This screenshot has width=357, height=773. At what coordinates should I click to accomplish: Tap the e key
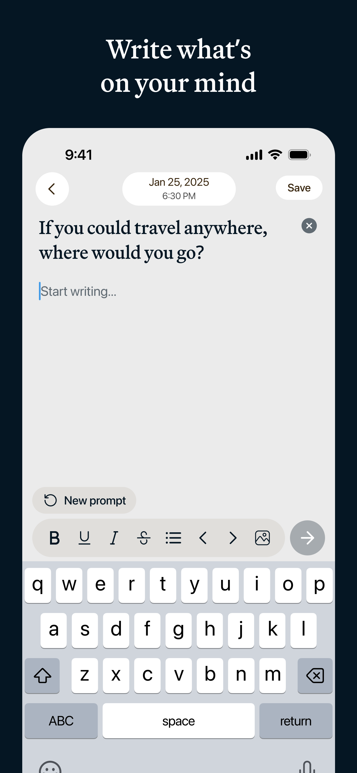100,585
